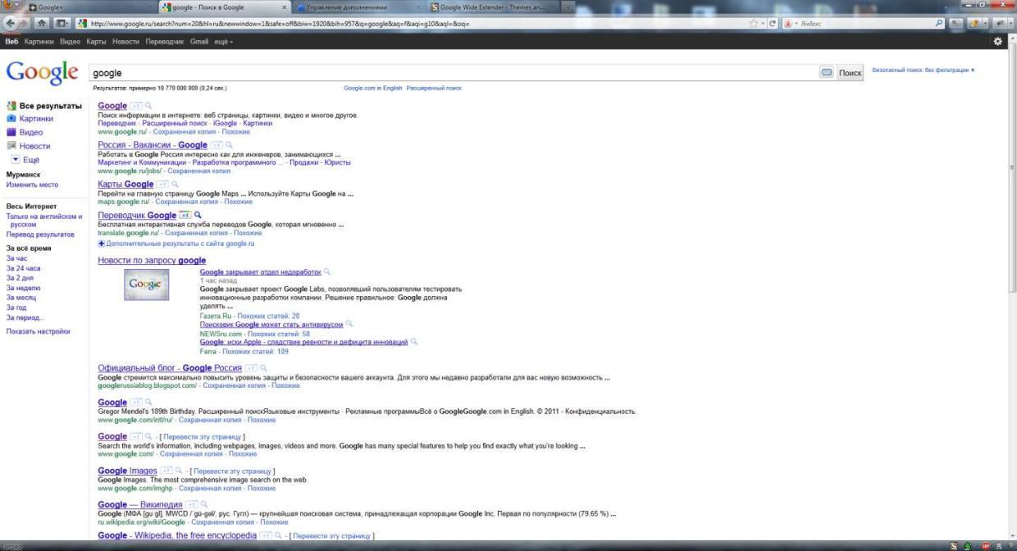
Task: Click +1 button beside Переводчик Google
Action: click(x=185, y=215)
